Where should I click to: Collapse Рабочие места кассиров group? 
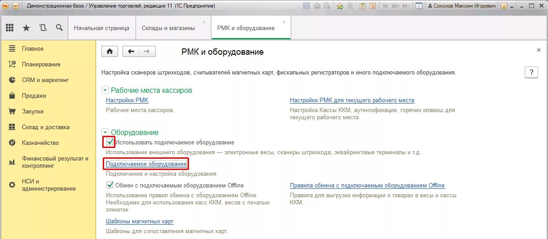coord(105,90)
